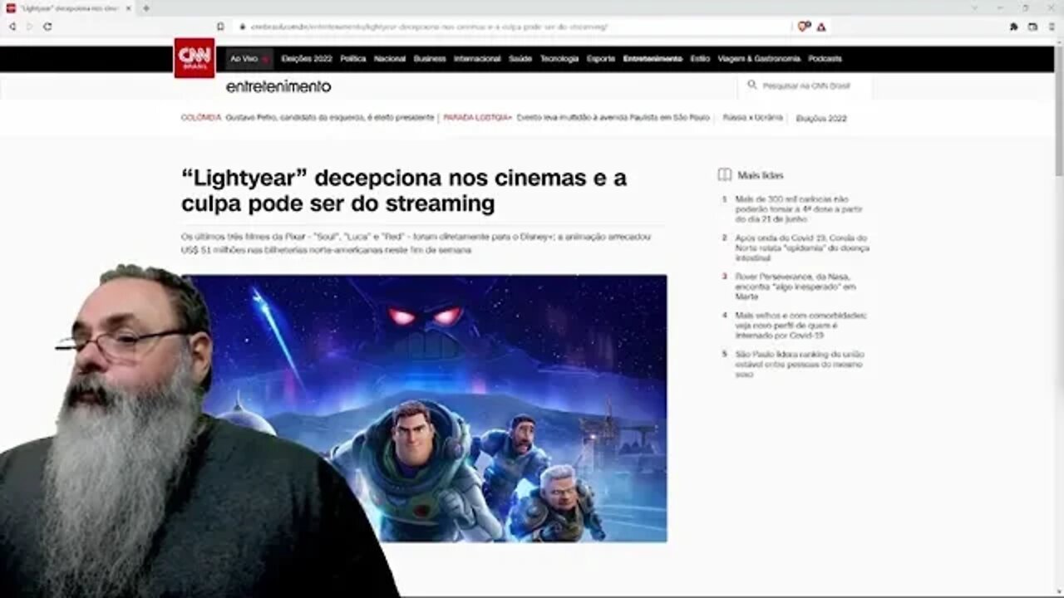
Task: Open the PARADA LGBTQIA+ headline
Action: point(576,118)
